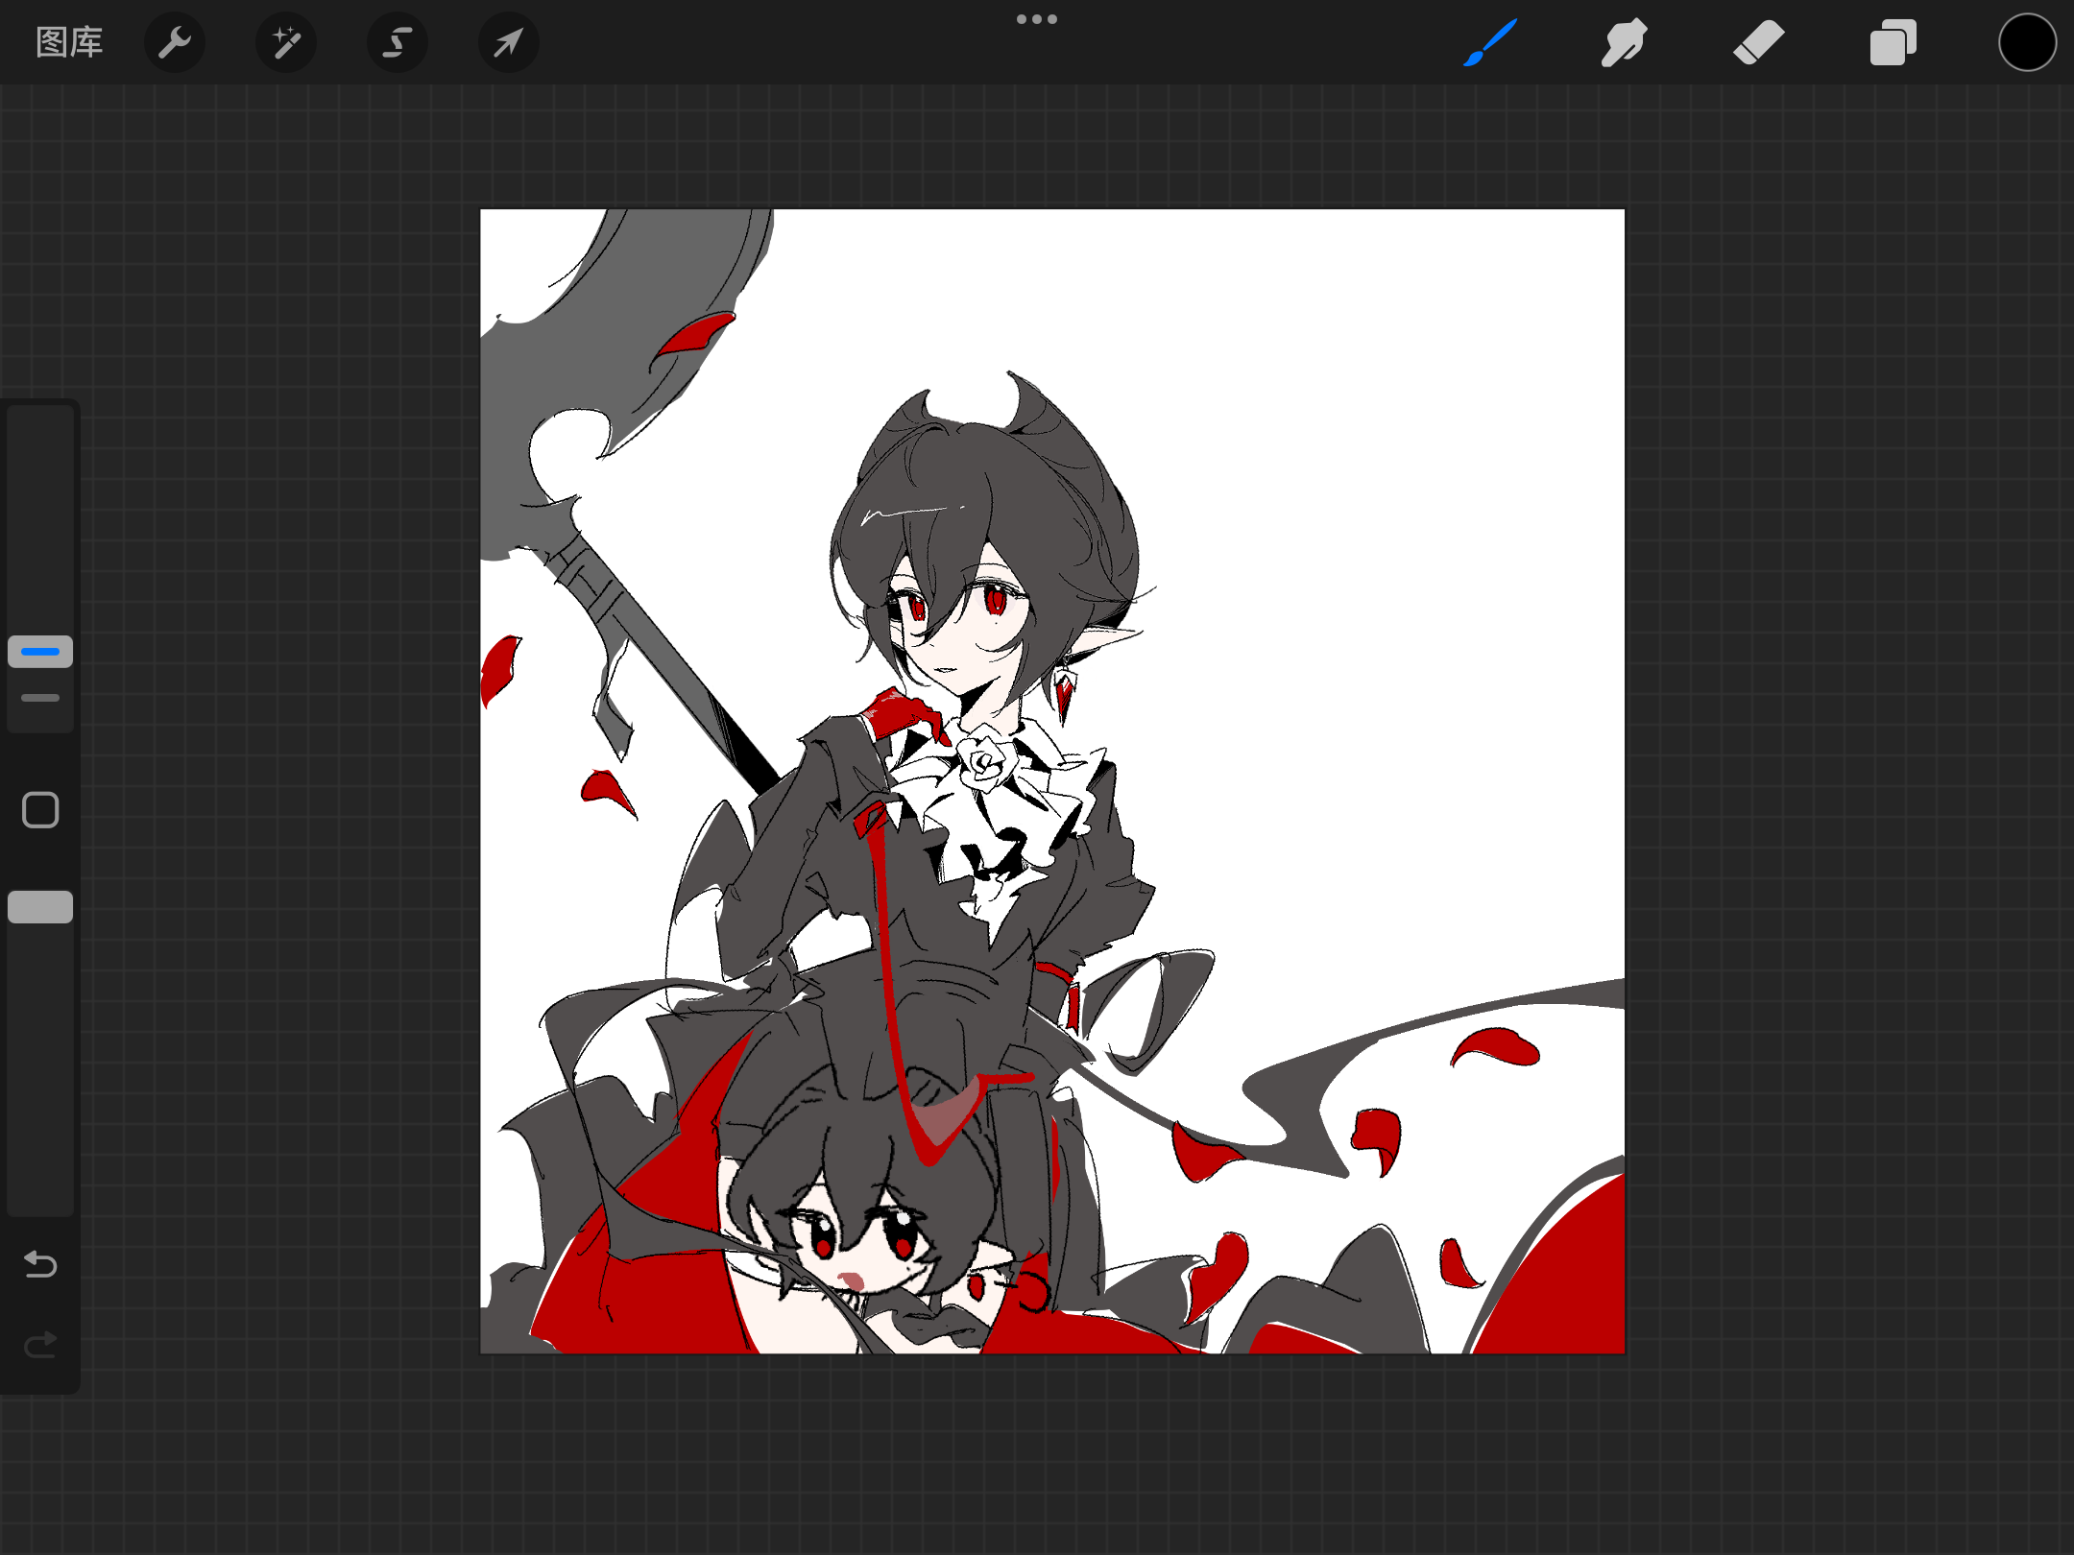This screenshot has height=1555, width=2074.
Task: Activate the Transform arrow tool
Action: point(509,42)
